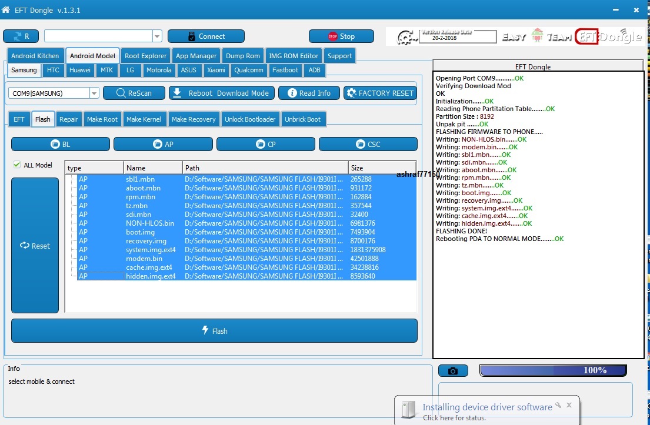Expand the empty model dropdown at top

tap(157, 36)
